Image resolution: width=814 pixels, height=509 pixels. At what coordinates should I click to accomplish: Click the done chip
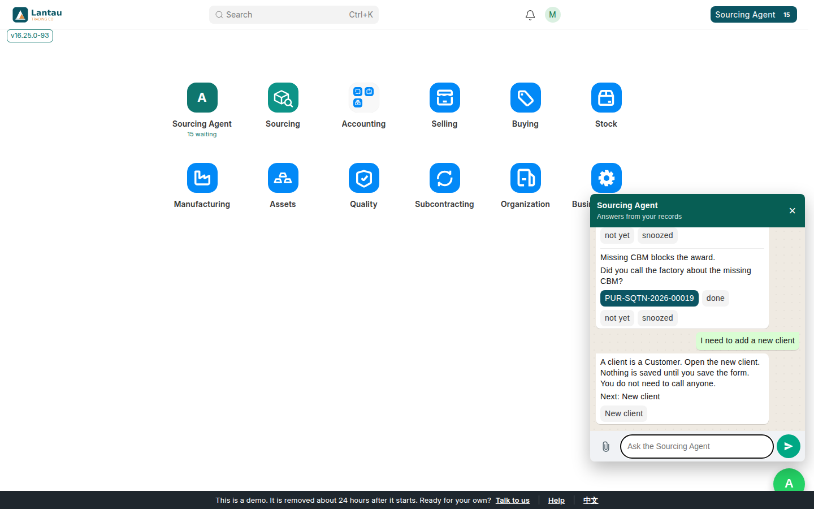[715, 298]
